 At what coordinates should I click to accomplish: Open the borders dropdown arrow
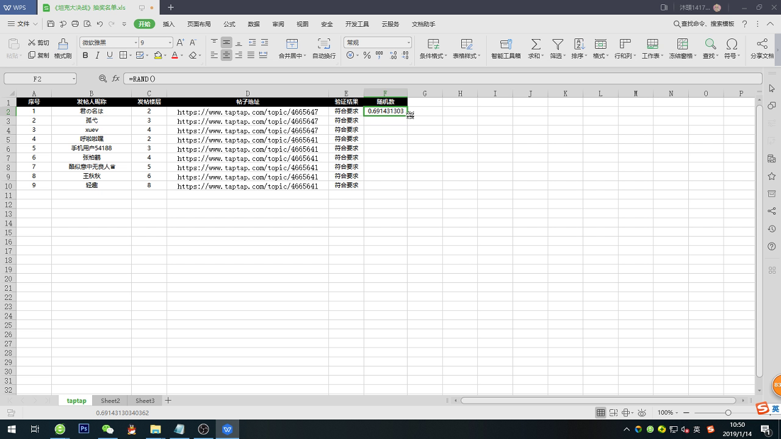(130, 55)
